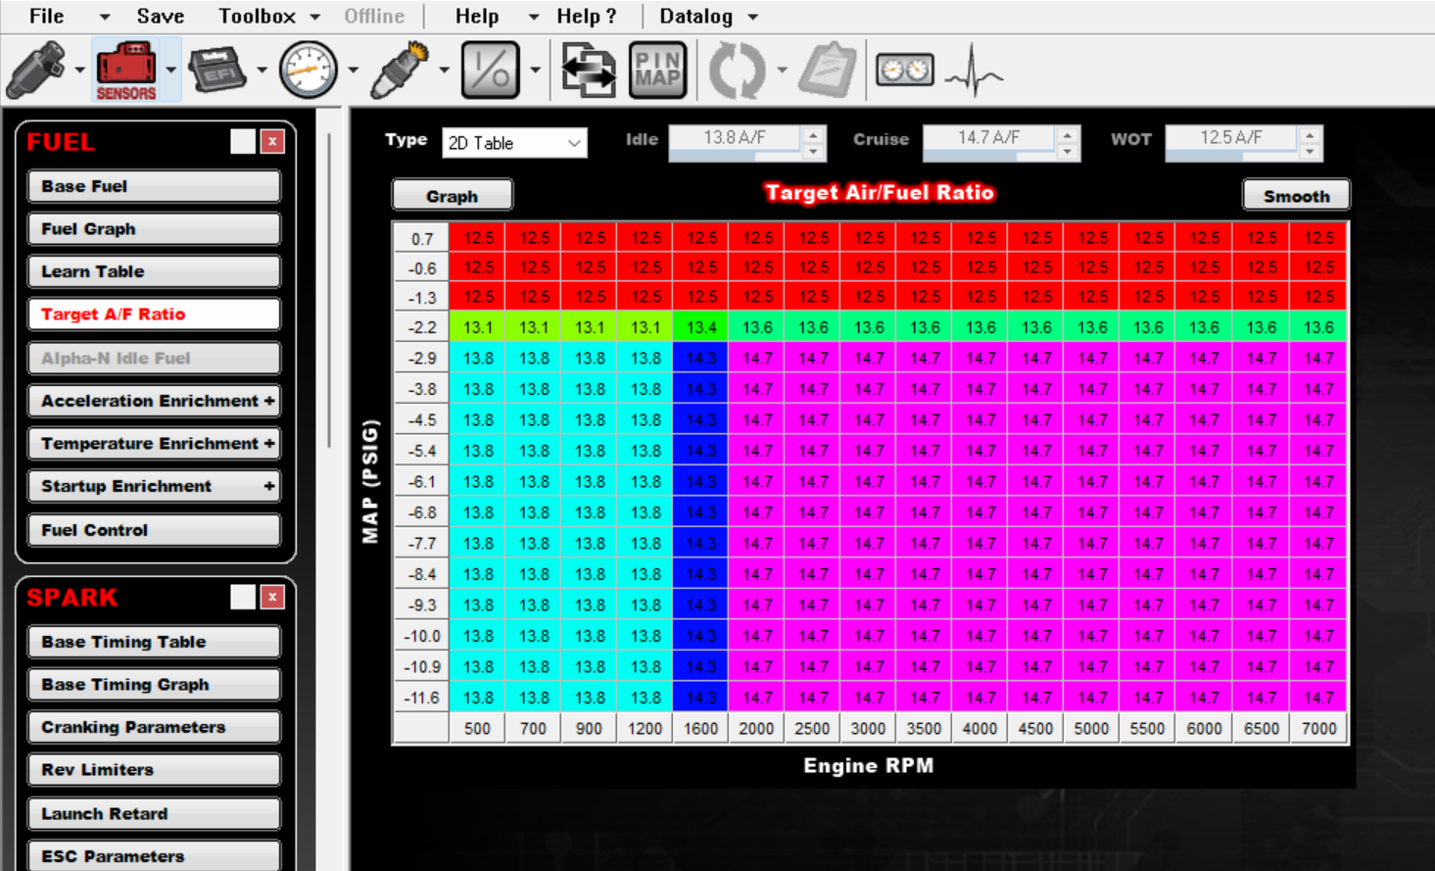
Task: Click the WOT A/F slider field
Action: 1230,143
